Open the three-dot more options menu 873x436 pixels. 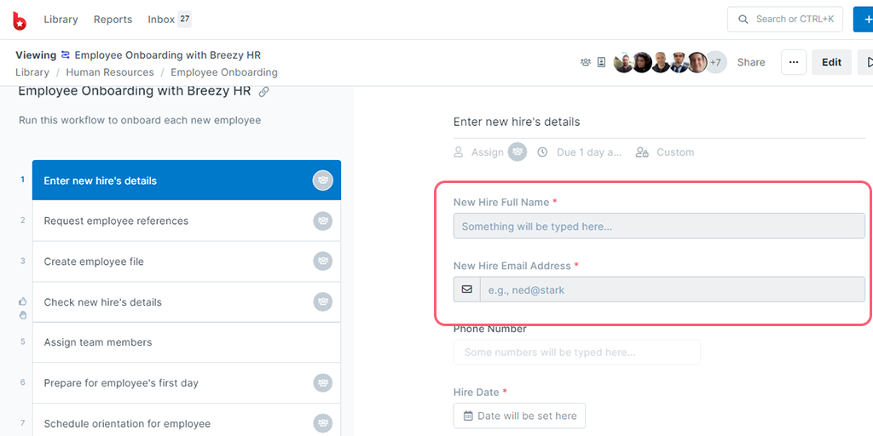tap(794, 62)
